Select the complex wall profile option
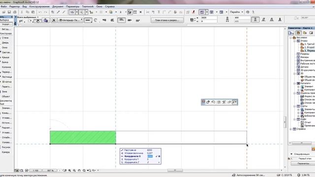The width and height of the screenshot is (315, 177). pos(280,20)
